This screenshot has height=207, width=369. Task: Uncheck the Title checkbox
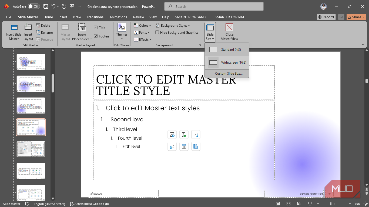(96, 27)
